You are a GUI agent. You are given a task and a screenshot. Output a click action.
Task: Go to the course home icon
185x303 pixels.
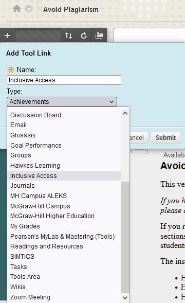pos(17,9)
